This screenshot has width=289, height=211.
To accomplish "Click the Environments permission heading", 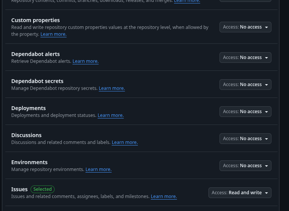I will click(29, 162).
